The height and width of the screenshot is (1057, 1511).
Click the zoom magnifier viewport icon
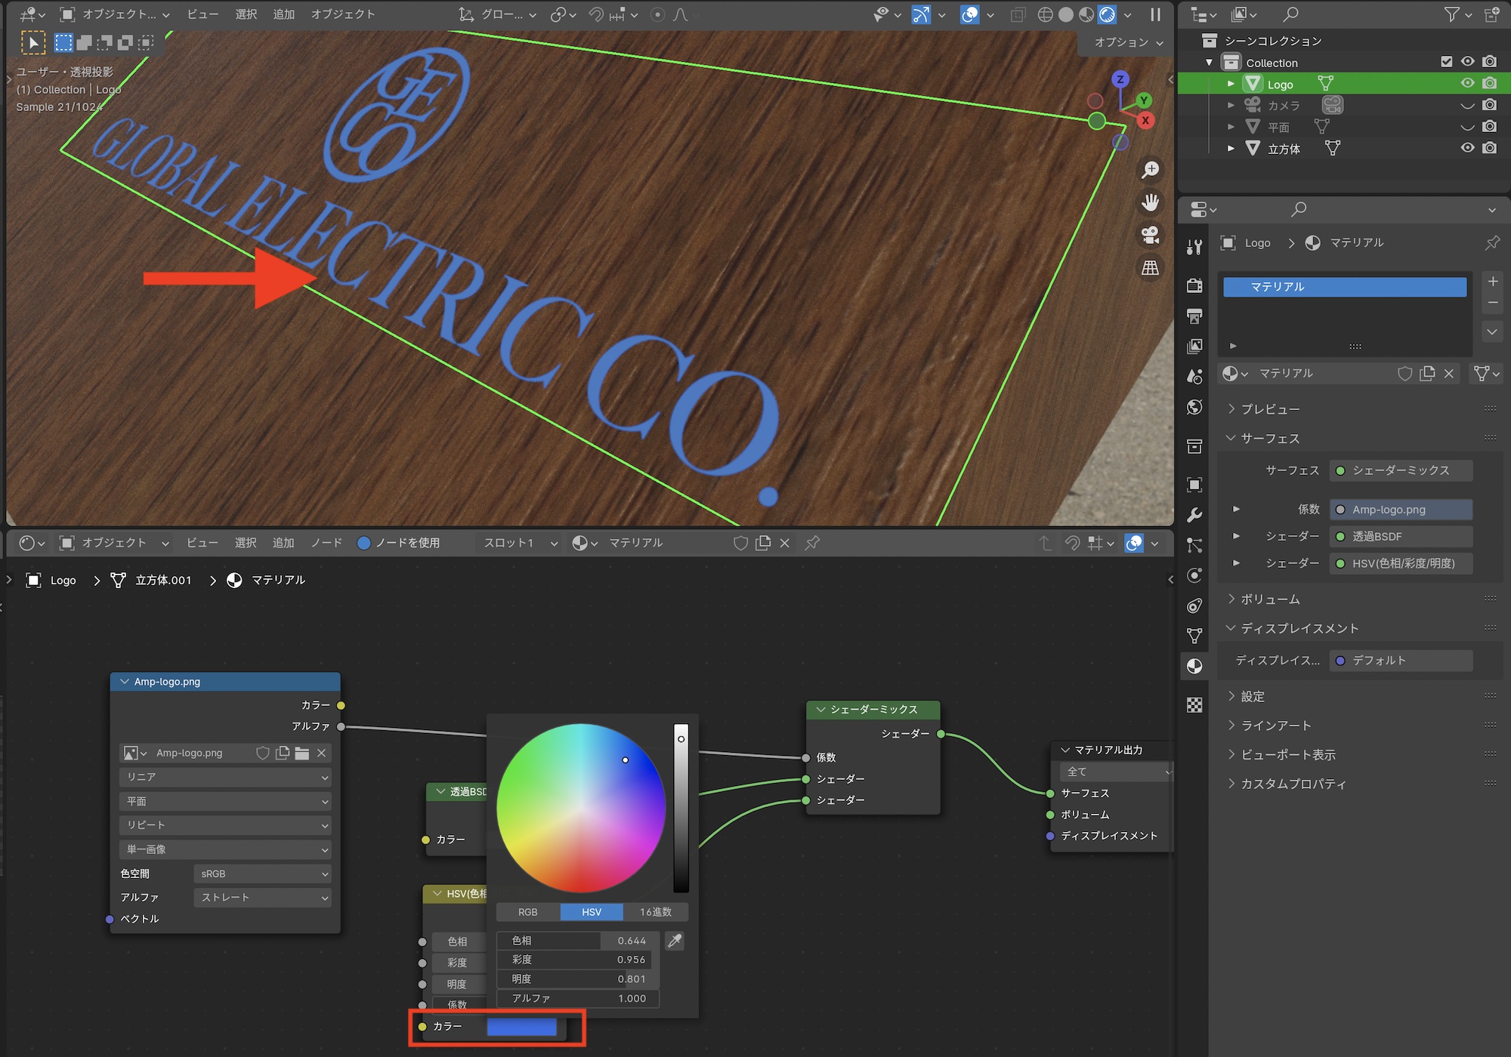pyautogui.click(x=1150, y=171)
